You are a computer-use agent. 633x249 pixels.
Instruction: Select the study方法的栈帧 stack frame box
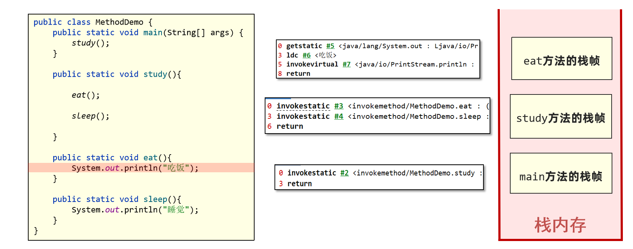pos(560,117)
